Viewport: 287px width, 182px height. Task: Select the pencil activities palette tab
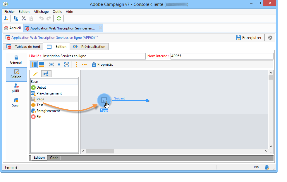pos(35,74)
